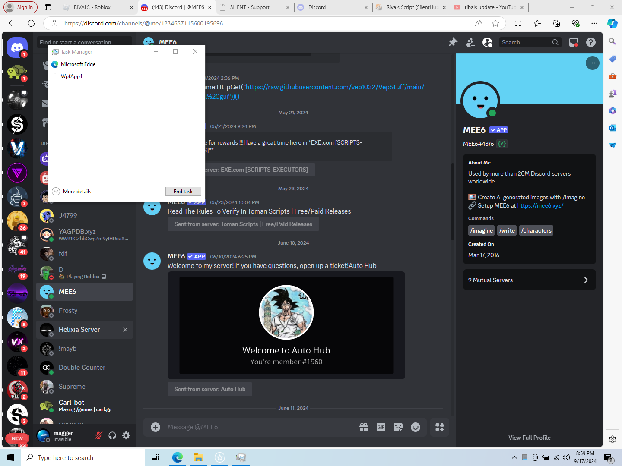Switch to ribals update - YouTube tab
The width and height of the screenshot is (622, 466).
[489, 7]
